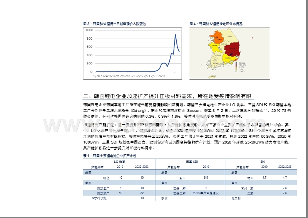Click the dark red province on the Korea map
Screen dimensions: 308x218
233,49
